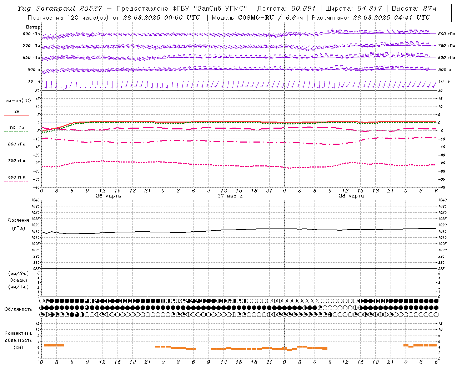The height and width of the screenshot is (365, 457).
Task: Click the station height label Высота: 27м
Action: click(414, 9)
